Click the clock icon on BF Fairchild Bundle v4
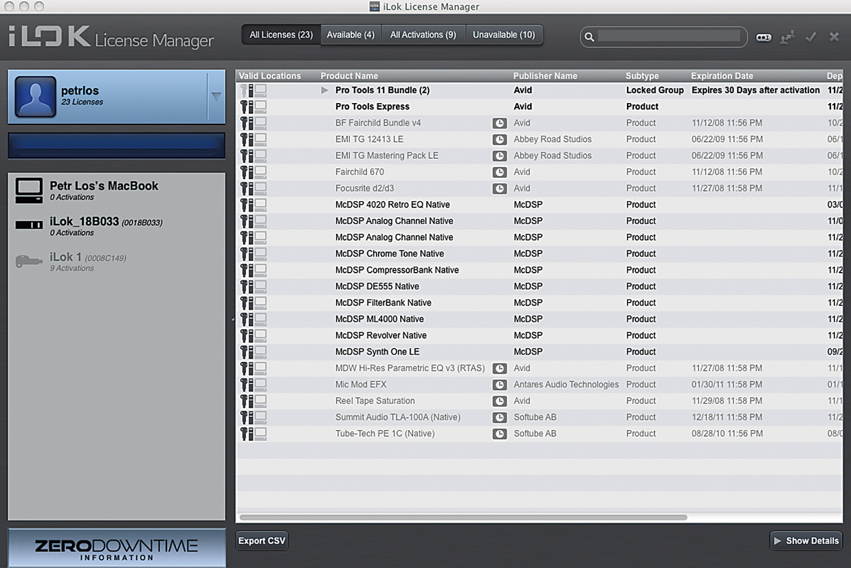The height and width of the screenshot is (568, 851). [500, 123]
